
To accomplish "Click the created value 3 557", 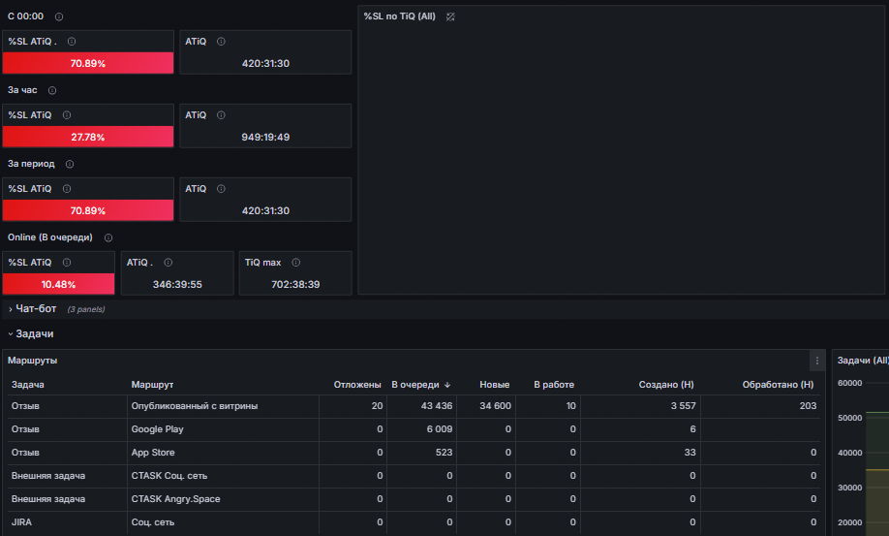I will click(683, 406).
